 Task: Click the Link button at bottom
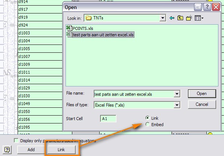coord(61,150)
